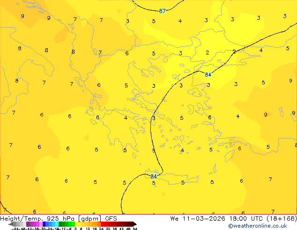Open the weatheronline.co.uk copyright link

pyautogui.click(x=258, y=226)
